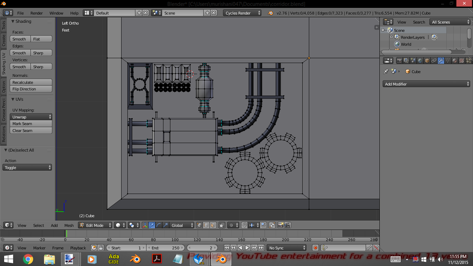This screenshot has width=473, height=266.
Task: Switch to the Grease Pencil side tab
Action: point(4,110)
